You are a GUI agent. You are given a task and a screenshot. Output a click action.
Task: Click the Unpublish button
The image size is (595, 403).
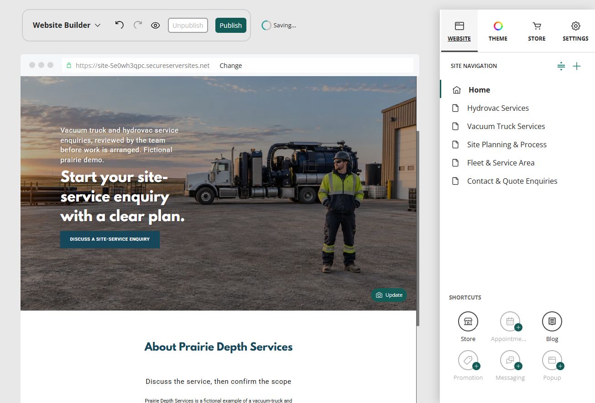tap(188, 26)
